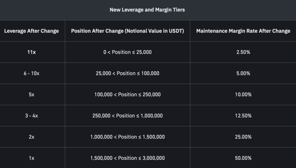Select the 50.00% maintenance margin rate
This screenshot has height=168, width=296.
244,158
